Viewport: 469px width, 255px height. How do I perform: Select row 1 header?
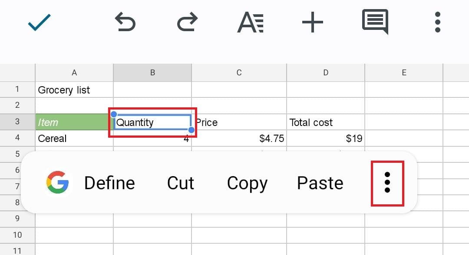17,89
